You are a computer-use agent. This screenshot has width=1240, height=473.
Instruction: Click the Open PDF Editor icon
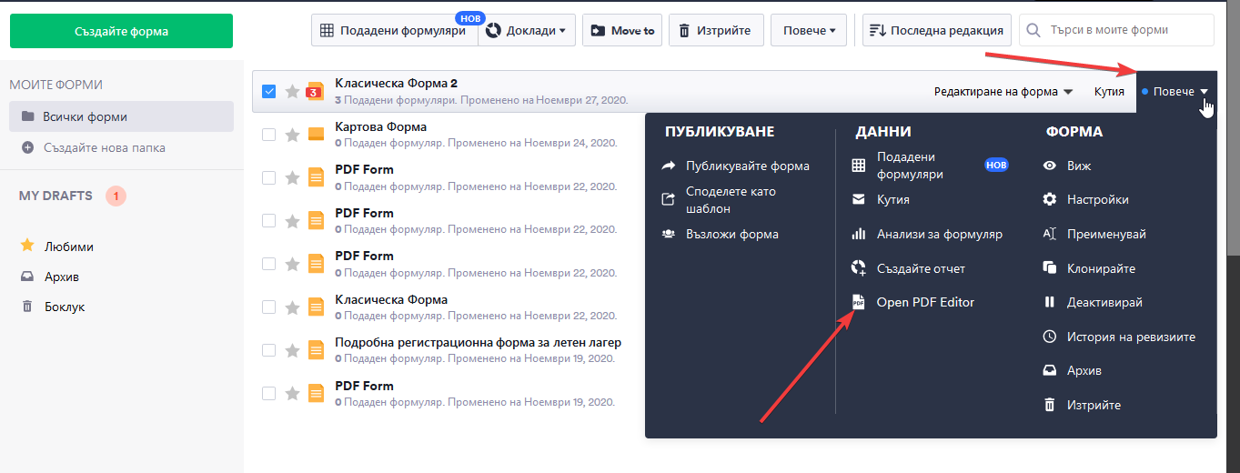[x=858, y=302]
